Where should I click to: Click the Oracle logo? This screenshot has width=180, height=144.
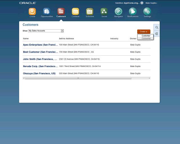(x=28, y=3)
